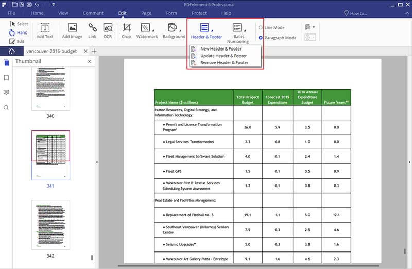Switch to the Home tab
The height and width of the screenshot is (269, 412).
(37, 13)
